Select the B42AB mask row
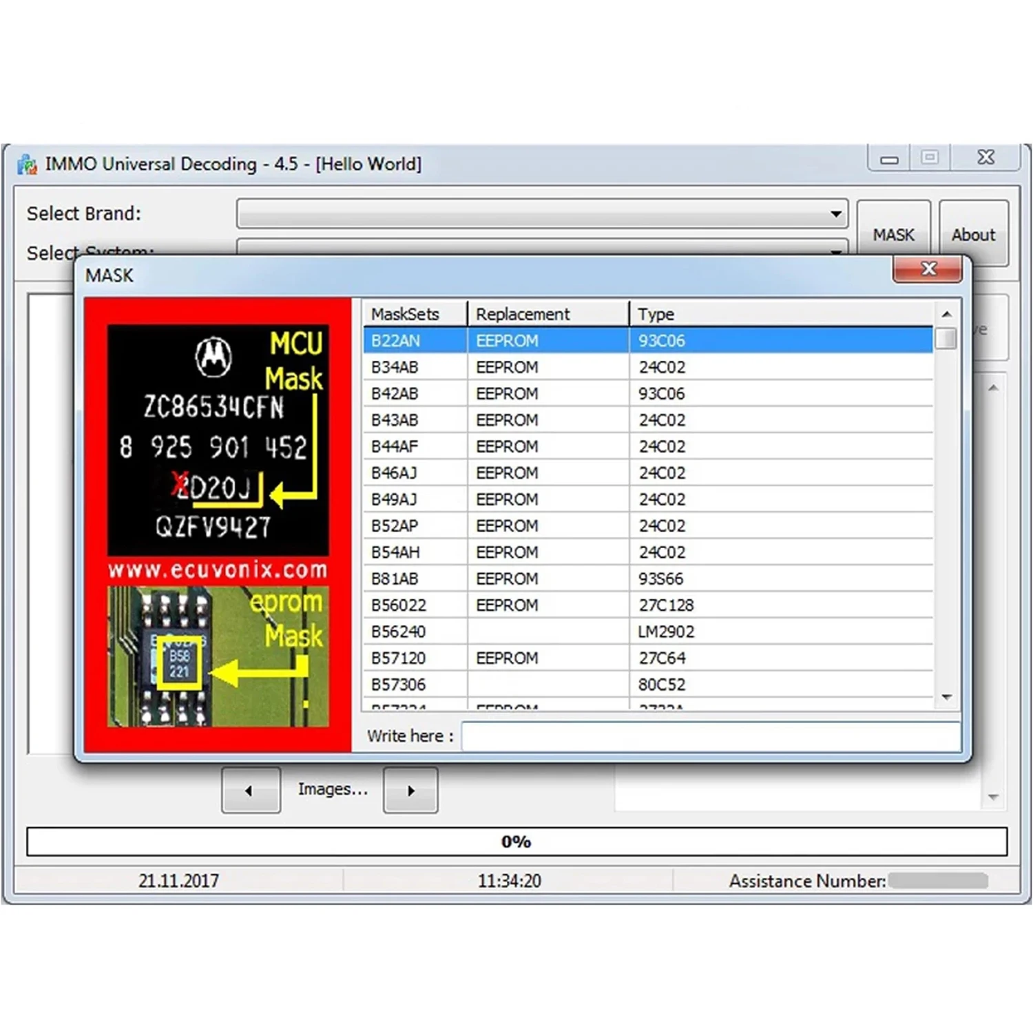Viewport: 1033px width, 1033px height. coord(648,393)
